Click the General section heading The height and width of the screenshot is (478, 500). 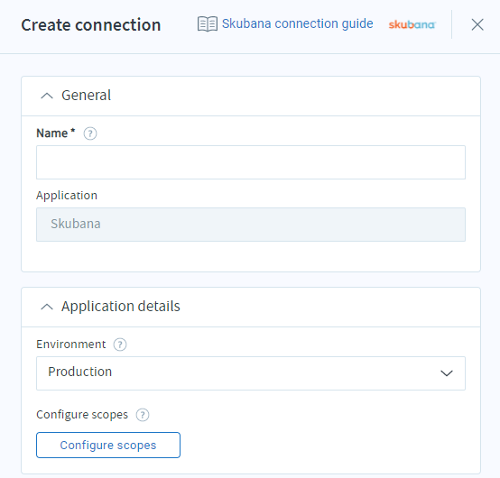click(x=86, y=96)
